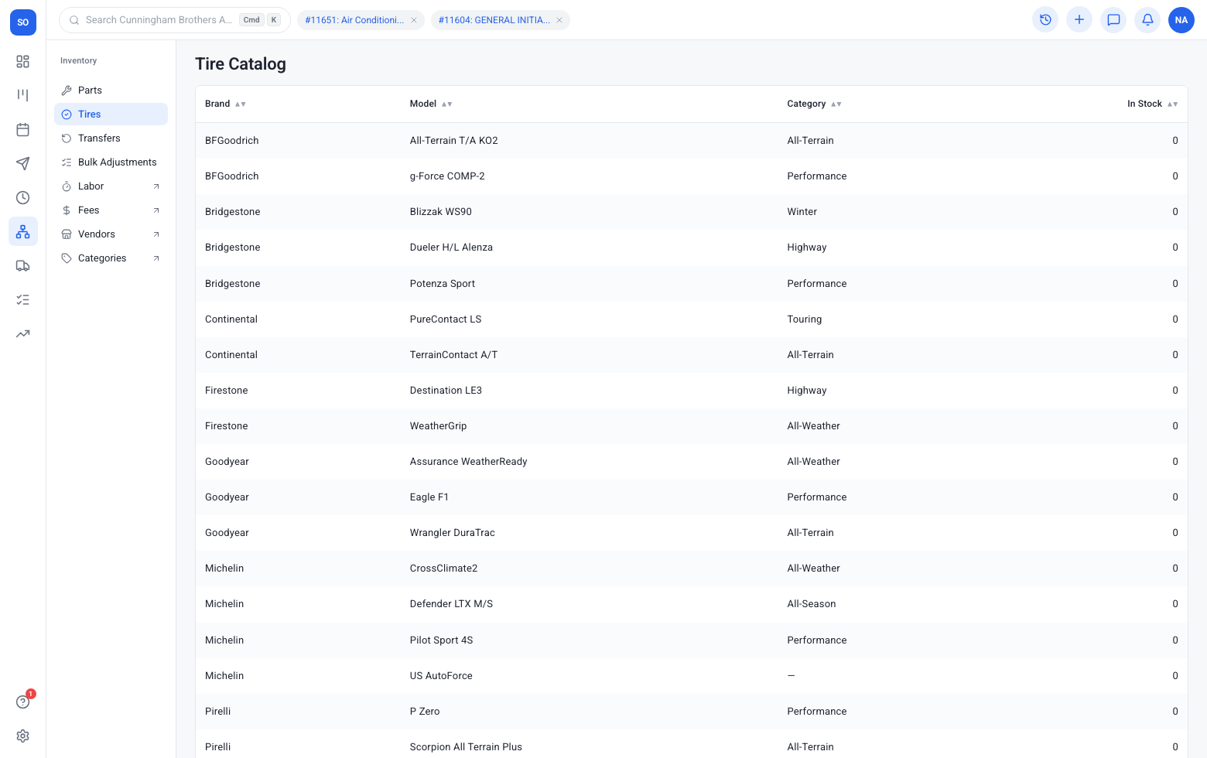
Task: Switch to the #11604 GENERAL INITIA tab
Action: click(x=494, y=20)
